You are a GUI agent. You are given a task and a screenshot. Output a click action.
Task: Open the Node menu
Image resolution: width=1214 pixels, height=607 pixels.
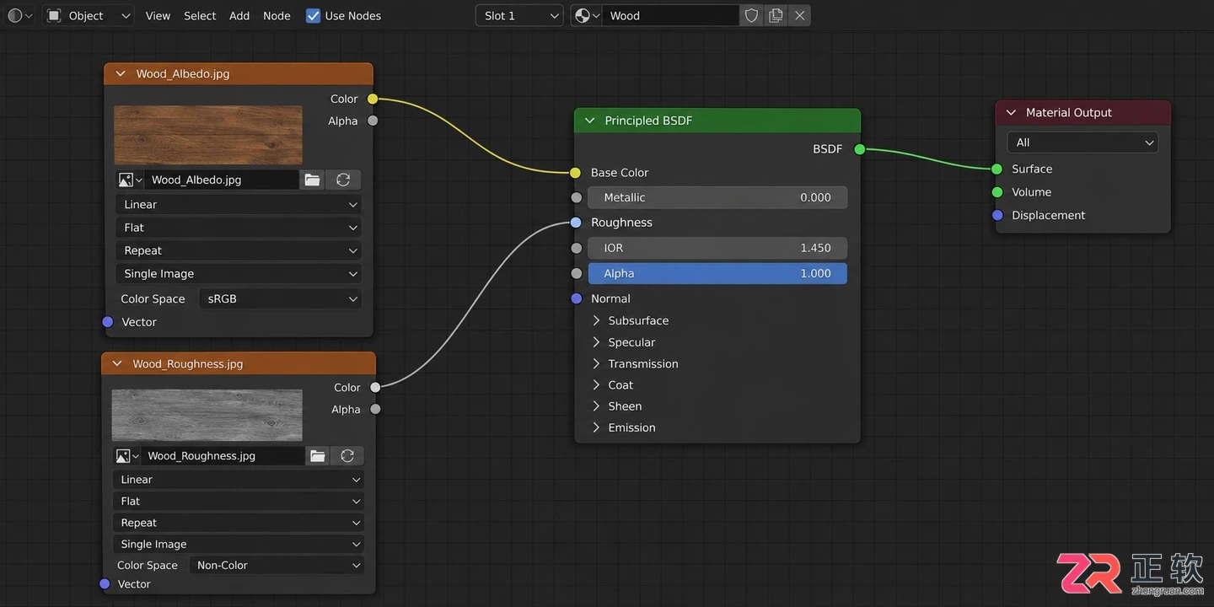point(277,15)
